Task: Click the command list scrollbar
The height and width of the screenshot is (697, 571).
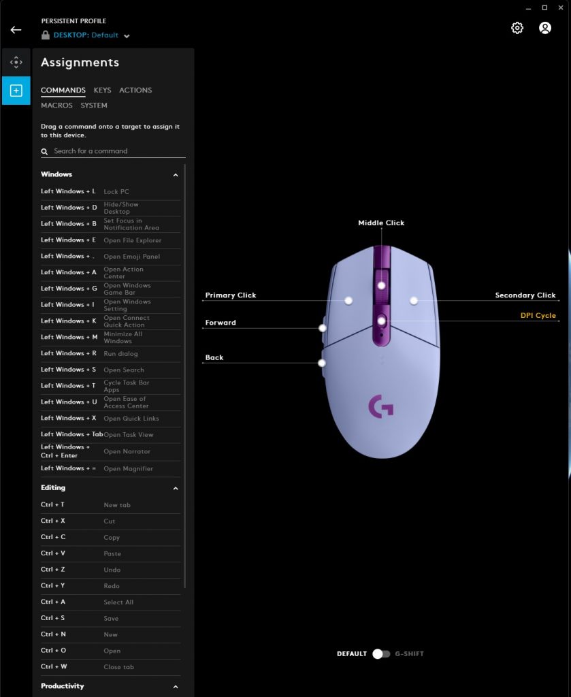Action: 184,376
